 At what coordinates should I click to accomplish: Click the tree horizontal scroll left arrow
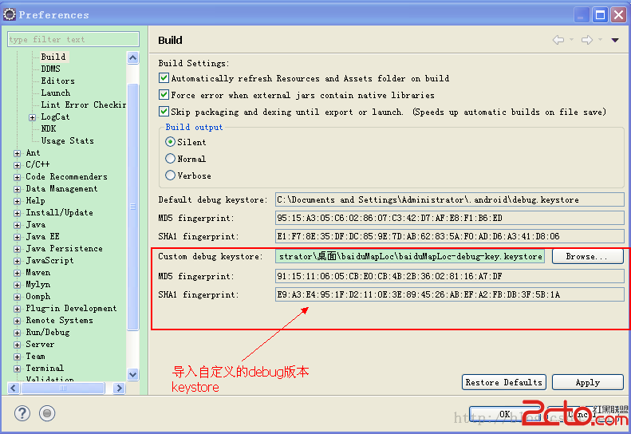14,388
